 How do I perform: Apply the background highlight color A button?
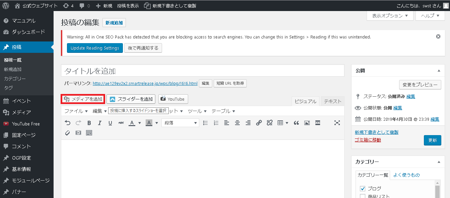click(149, 123)
